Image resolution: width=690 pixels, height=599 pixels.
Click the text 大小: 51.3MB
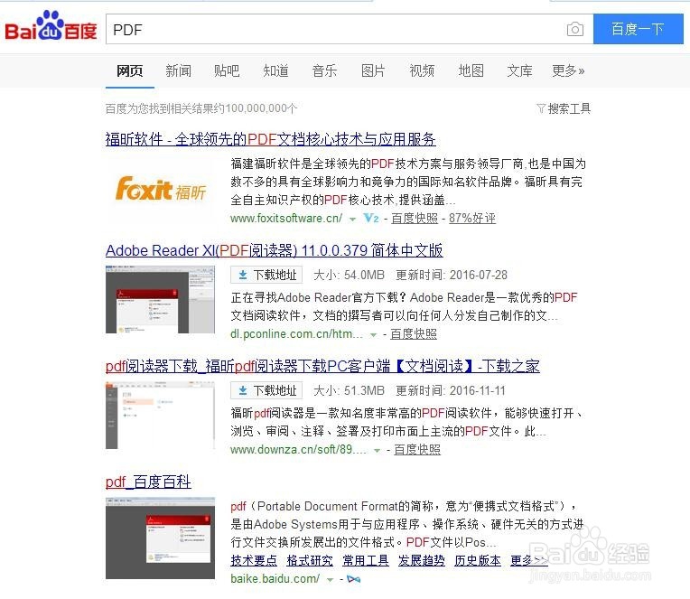coord(349,391)
